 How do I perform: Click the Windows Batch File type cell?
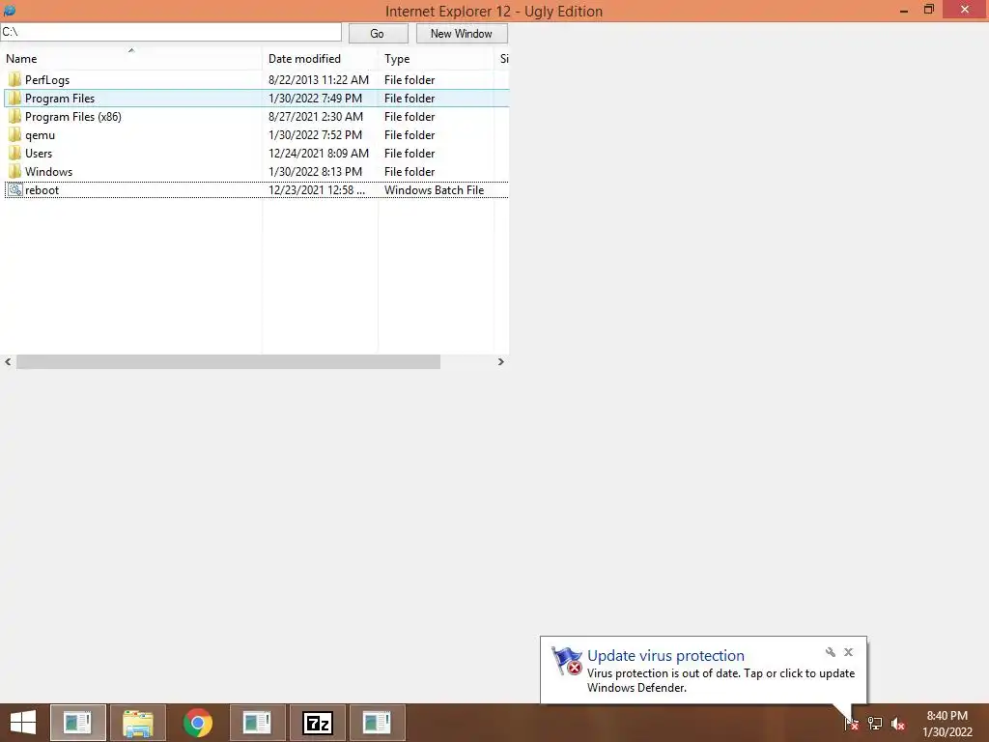[434, 190]
